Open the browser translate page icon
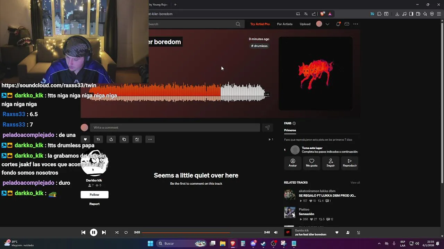Screen dimensions: 444x249 (x=306, y=14)
